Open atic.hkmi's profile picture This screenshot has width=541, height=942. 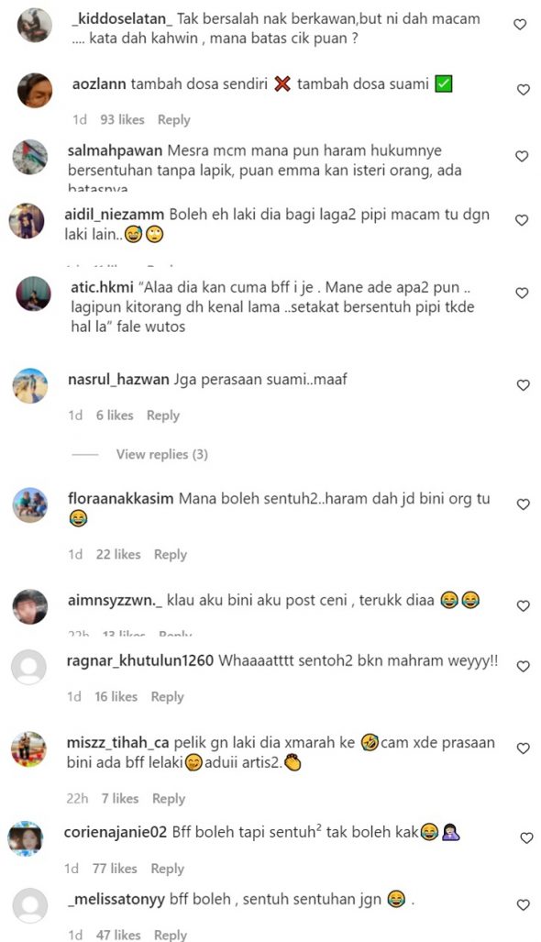(x=33, y=294)
